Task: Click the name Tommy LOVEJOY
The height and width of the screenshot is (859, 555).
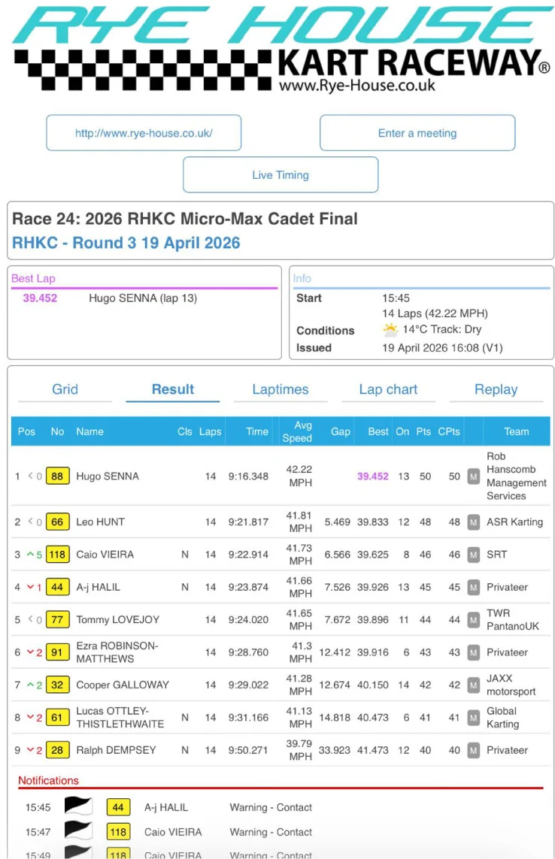Action: [x=118, y=619]
